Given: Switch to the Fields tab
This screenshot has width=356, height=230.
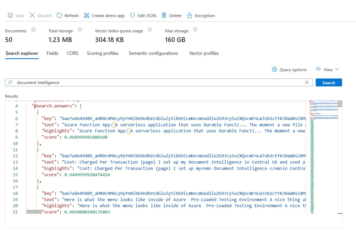Looking at the screenshot, I should [52, 53].
